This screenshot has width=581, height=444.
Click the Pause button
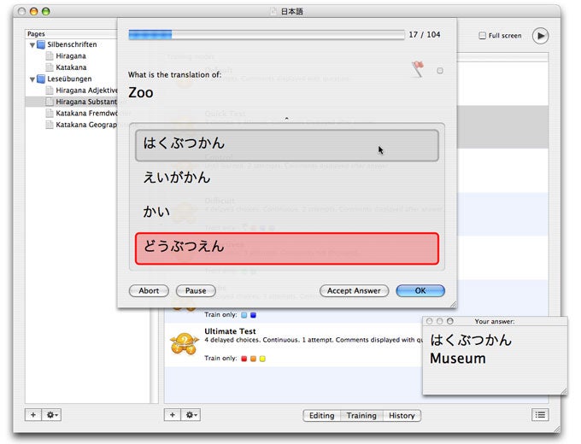(196, 290)
